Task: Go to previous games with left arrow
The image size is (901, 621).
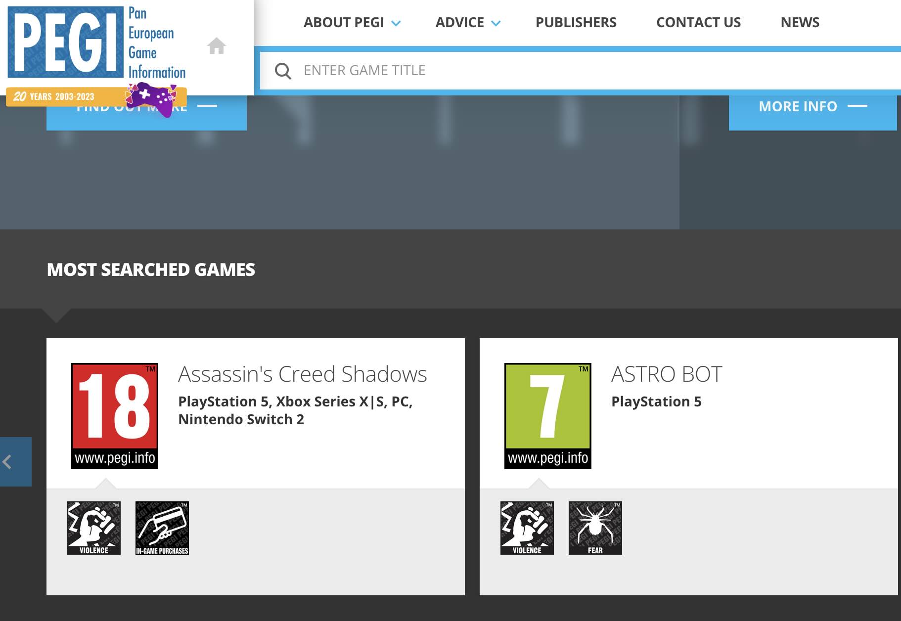Action: [x=15, y=462]
